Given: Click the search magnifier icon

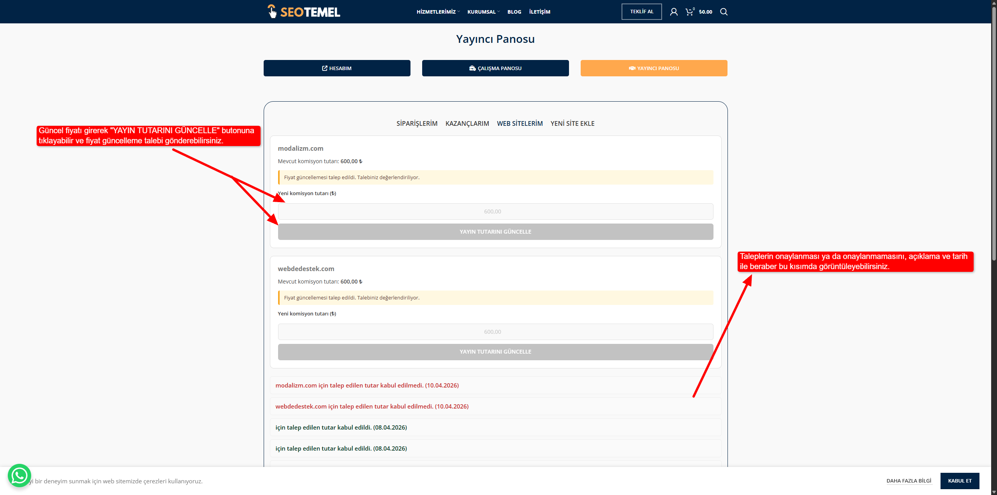Looking at the screenshot, I should point(724,12).
